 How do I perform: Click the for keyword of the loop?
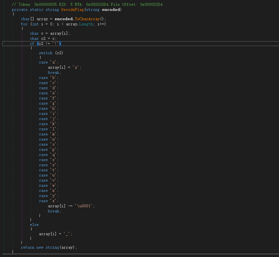pos(24,24)
